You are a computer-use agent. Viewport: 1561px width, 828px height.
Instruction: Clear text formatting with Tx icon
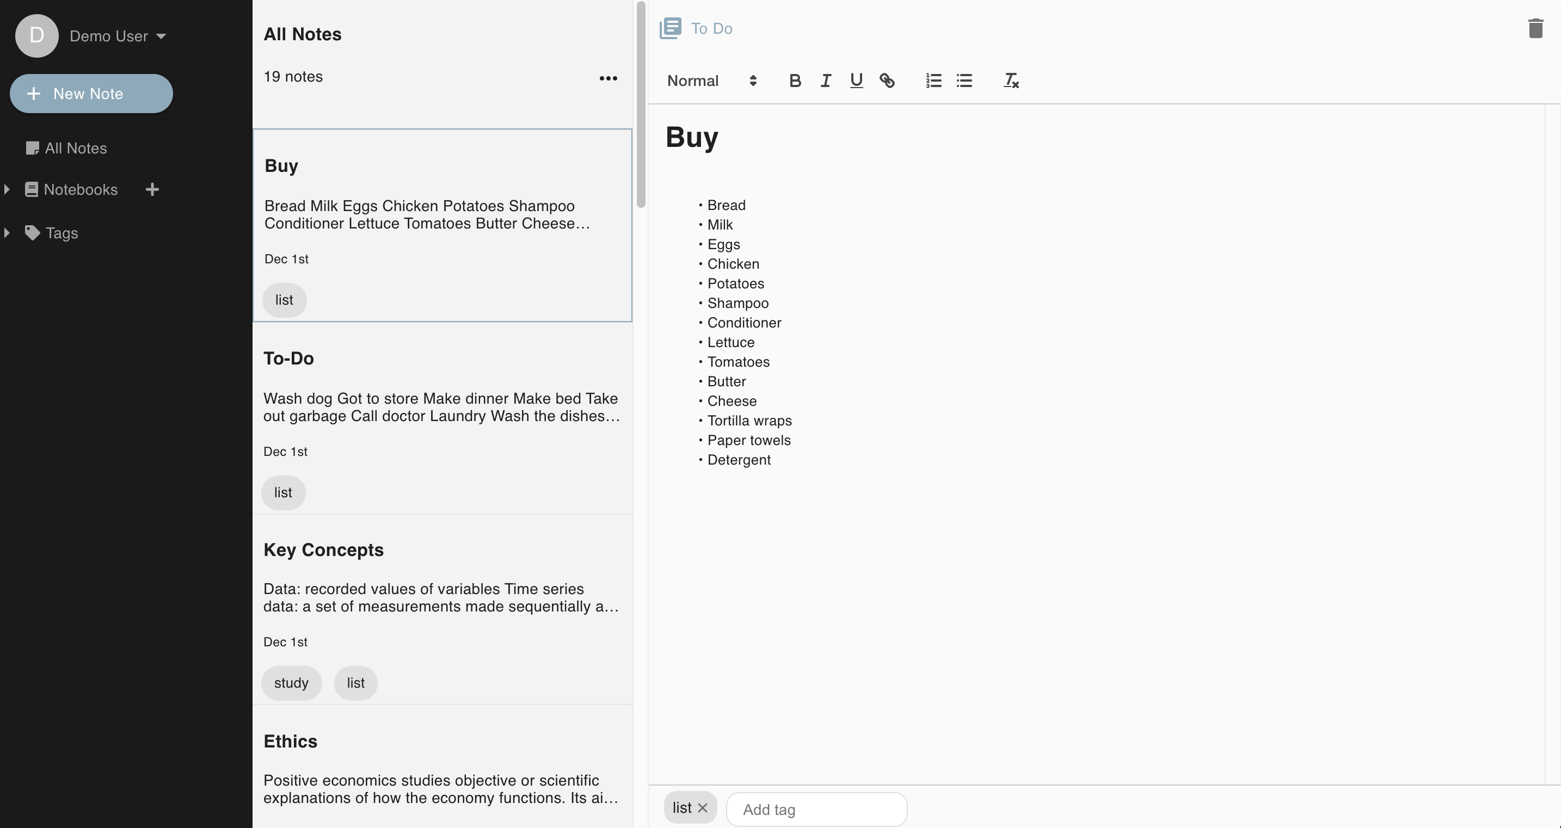[x=1011, y=81]
